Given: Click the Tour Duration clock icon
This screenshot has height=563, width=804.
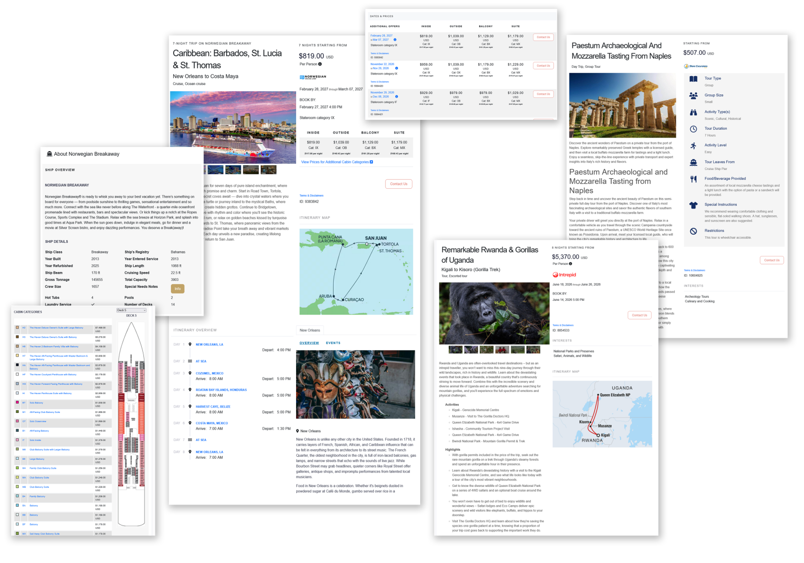Looking at the screenshot, I should (x=693, y=129).
